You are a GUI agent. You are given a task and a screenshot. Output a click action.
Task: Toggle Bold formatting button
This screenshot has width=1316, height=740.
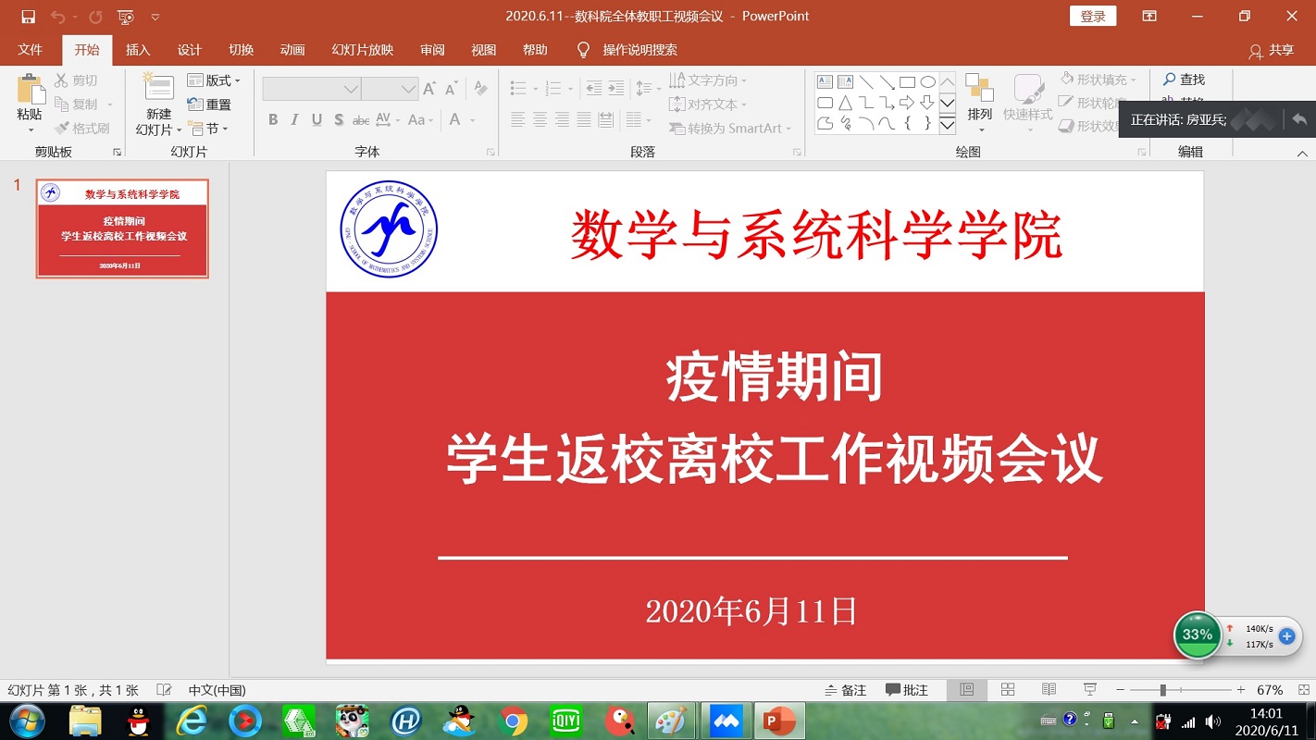pos(273,119)
